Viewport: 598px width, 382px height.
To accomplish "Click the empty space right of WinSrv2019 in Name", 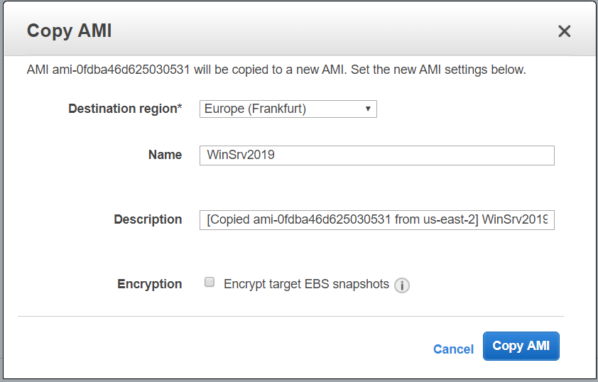I will tap(426, 155).
